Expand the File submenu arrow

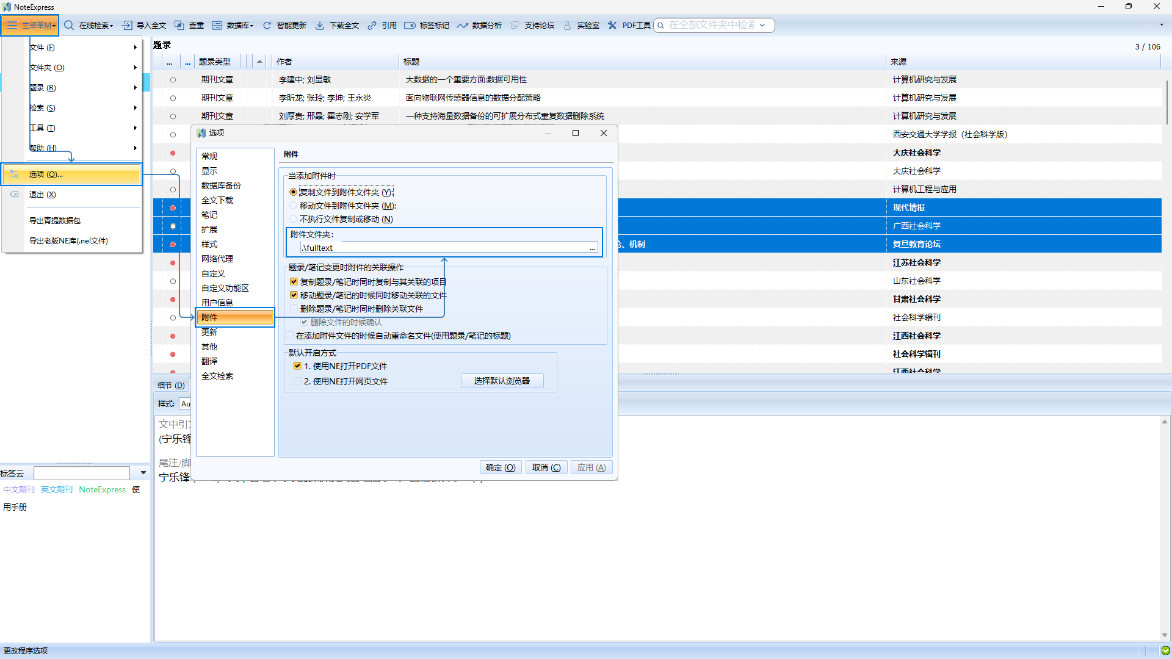135,48
